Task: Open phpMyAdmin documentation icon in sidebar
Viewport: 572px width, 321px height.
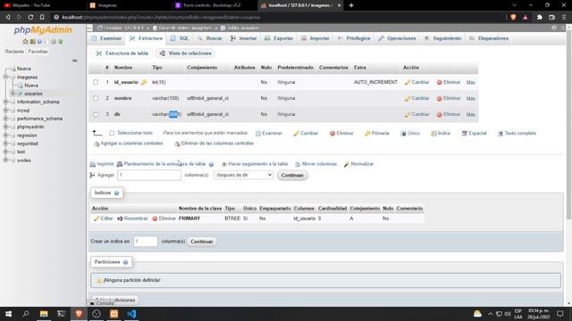Action: 39,42
